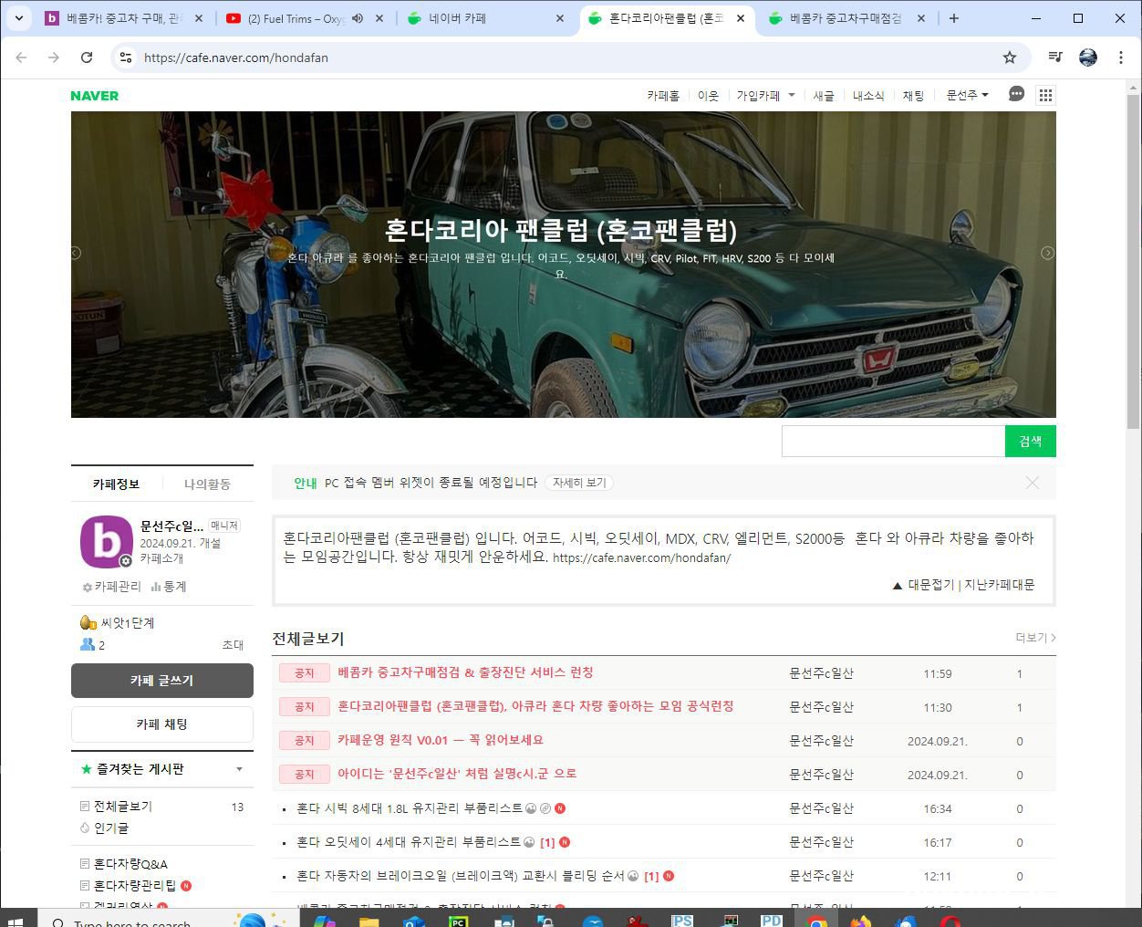
Task: Expand the 즐겨찾는 게시판 section
Action: [239, 769]
